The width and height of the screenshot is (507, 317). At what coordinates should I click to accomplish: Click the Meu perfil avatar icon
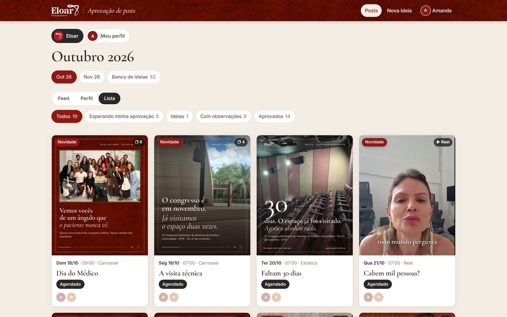tap(93, 36)
